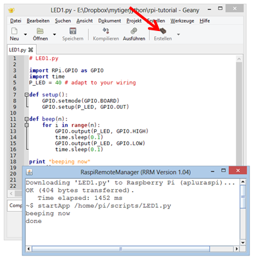
Task: Click the Erstellen build icon
Action: tap(163, 31)
